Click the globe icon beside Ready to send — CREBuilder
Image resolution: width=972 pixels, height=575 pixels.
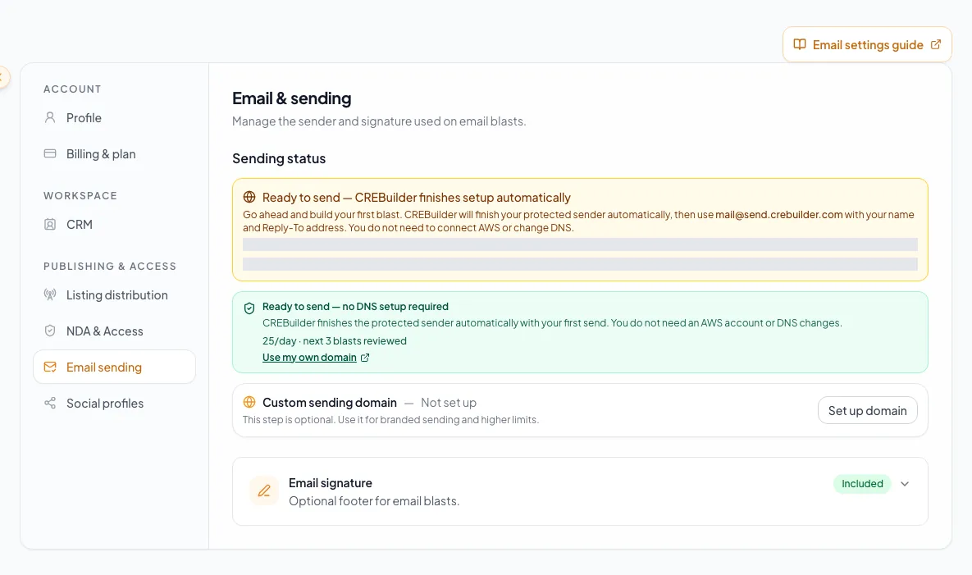point(249,197)
